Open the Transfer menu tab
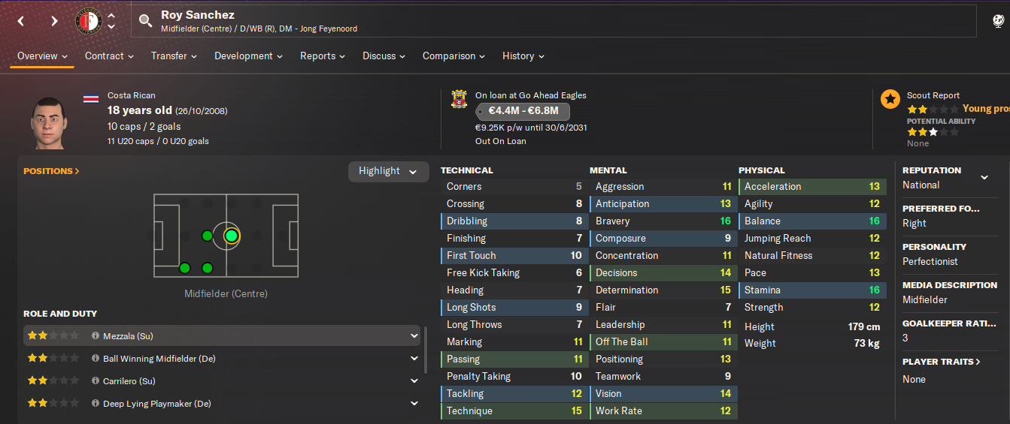The height and width of the screenshot is (424, 1010). tap(174, 56)
